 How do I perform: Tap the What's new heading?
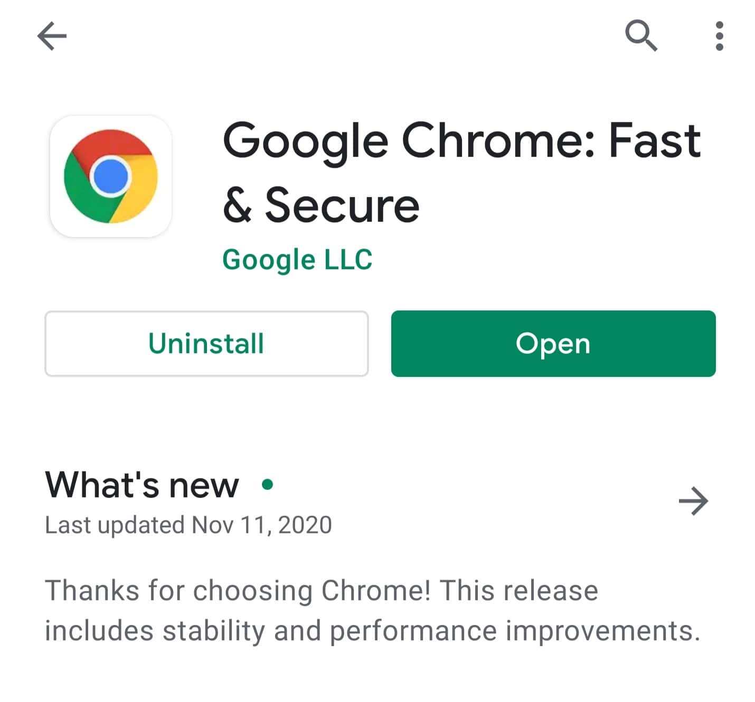tap(142, 485)
